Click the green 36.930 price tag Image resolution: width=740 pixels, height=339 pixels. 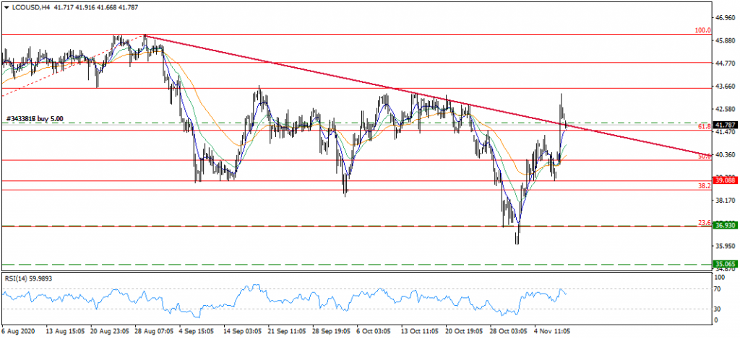pos(724,226)
